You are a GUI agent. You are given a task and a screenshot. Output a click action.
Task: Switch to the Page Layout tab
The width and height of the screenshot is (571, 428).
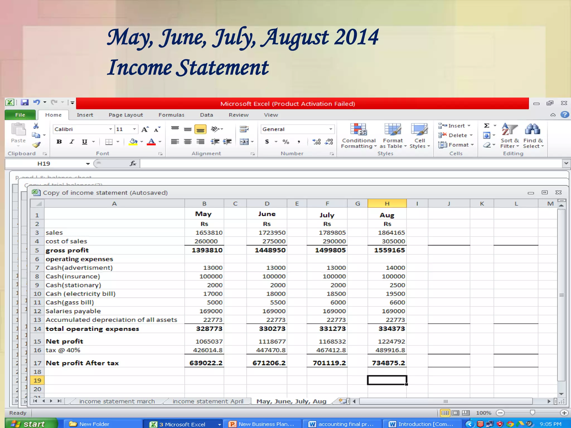tap(126, 115)
